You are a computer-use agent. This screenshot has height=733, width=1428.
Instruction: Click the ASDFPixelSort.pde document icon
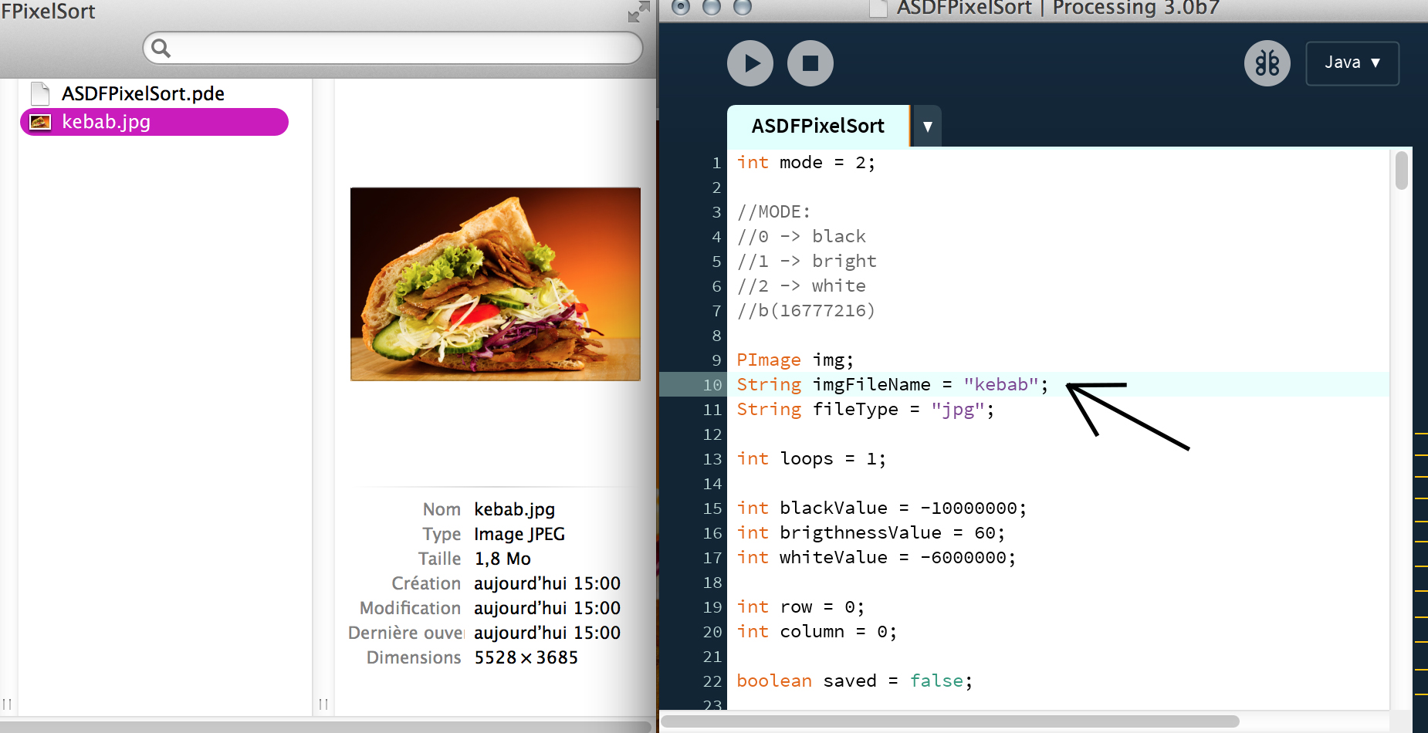coord(40,93)
